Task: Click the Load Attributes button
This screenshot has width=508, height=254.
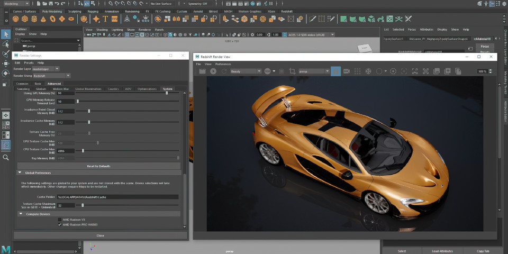Action: click(x=442, y=251)
